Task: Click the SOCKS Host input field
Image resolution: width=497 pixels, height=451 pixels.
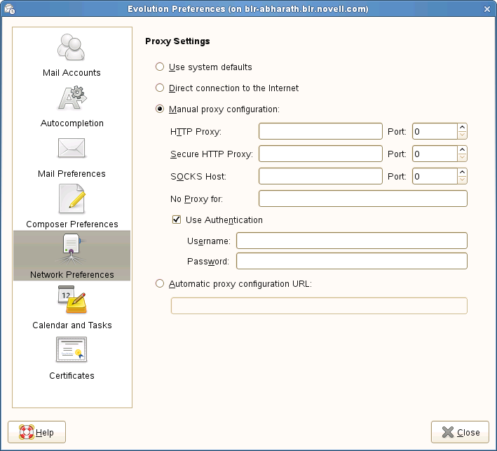Action: tap(320, 176)
